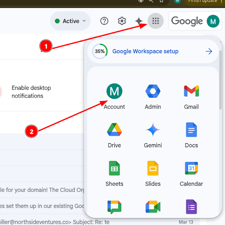Click Chrome bookmark star icon
This screenshot has height=225, width=225.
(x=161, y=1)
